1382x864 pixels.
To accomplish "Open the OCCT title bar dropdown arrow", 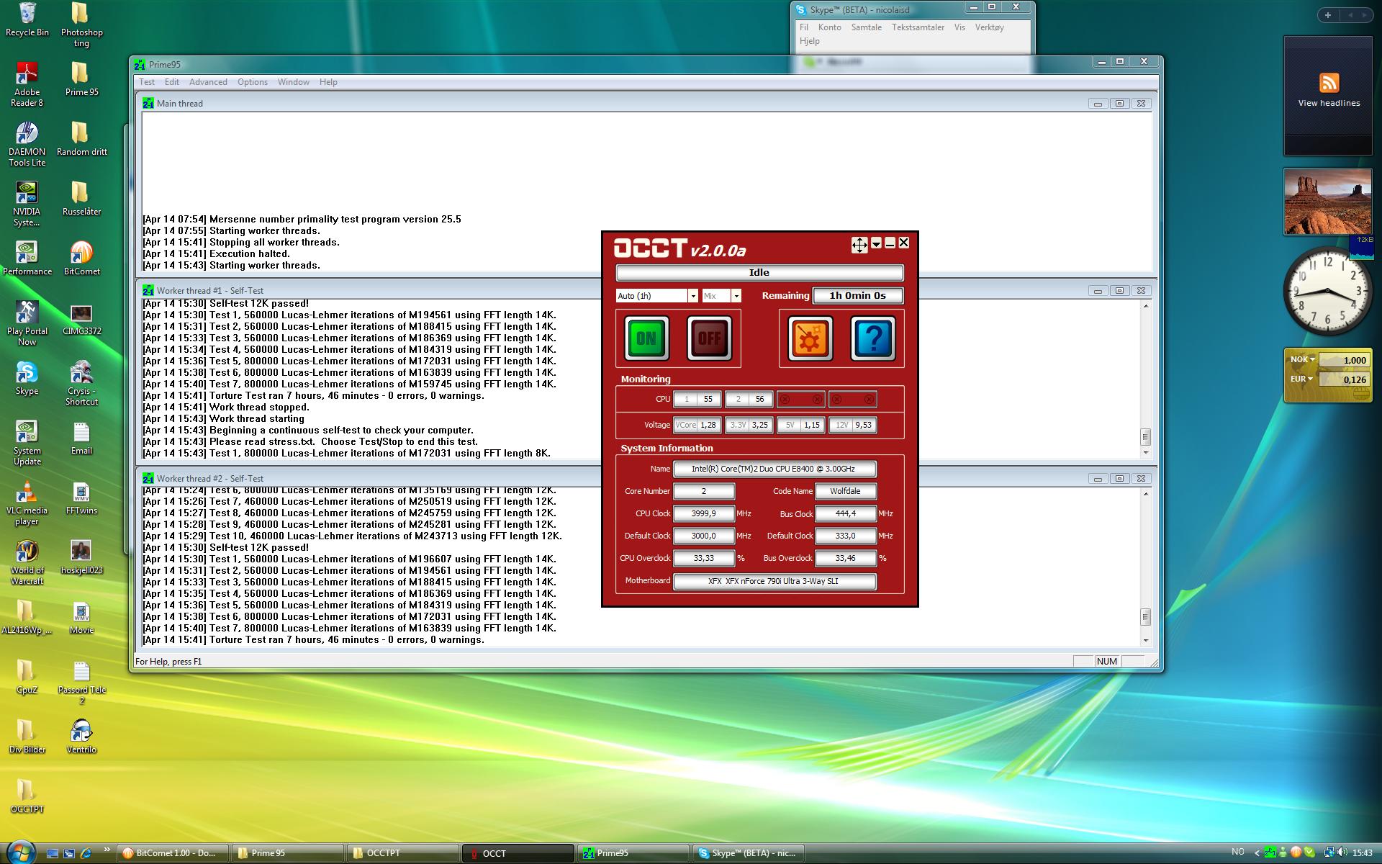I will [876, 244].
